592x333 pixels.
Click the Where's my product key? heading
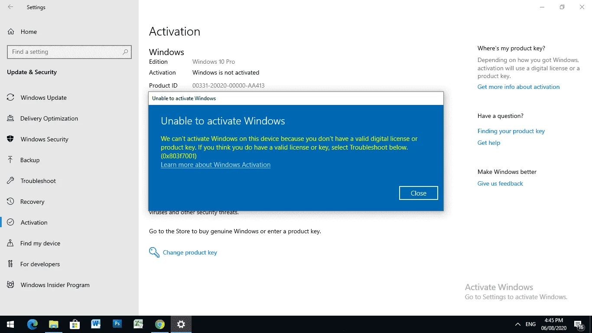pos(511,48)
